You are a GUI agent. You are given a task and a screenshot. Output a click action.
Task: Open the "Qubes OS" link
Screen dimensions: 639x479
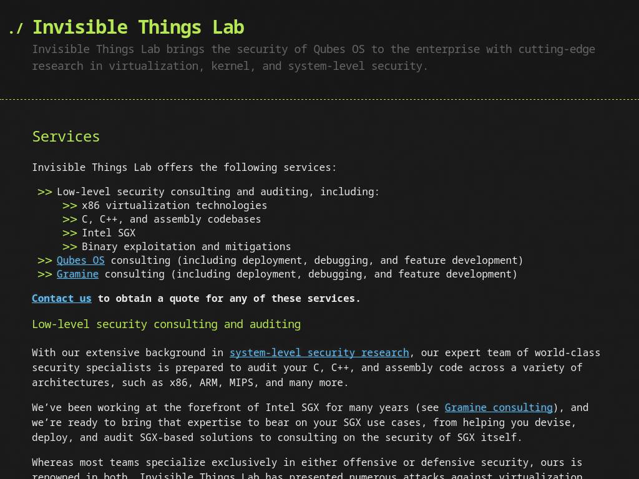(80, 260)
